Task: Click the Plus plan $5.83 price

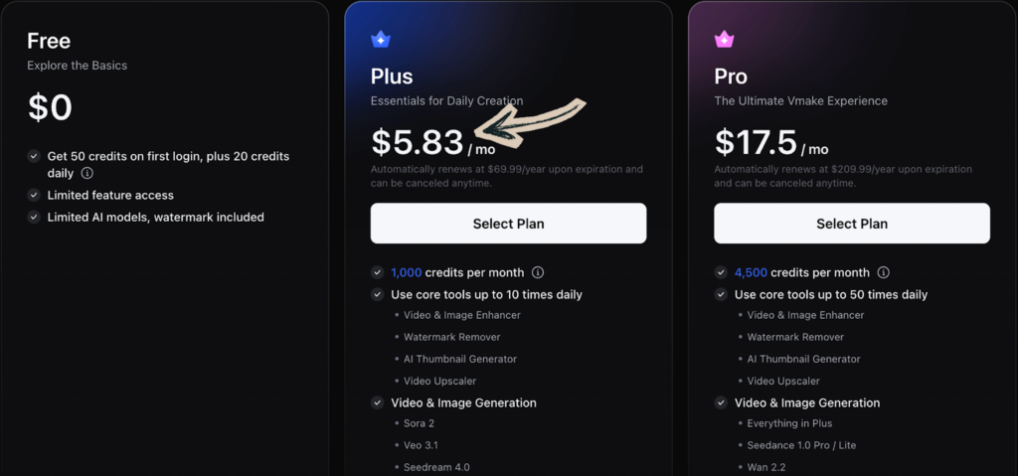Action: pyautogui.click(x=418, y=142)
